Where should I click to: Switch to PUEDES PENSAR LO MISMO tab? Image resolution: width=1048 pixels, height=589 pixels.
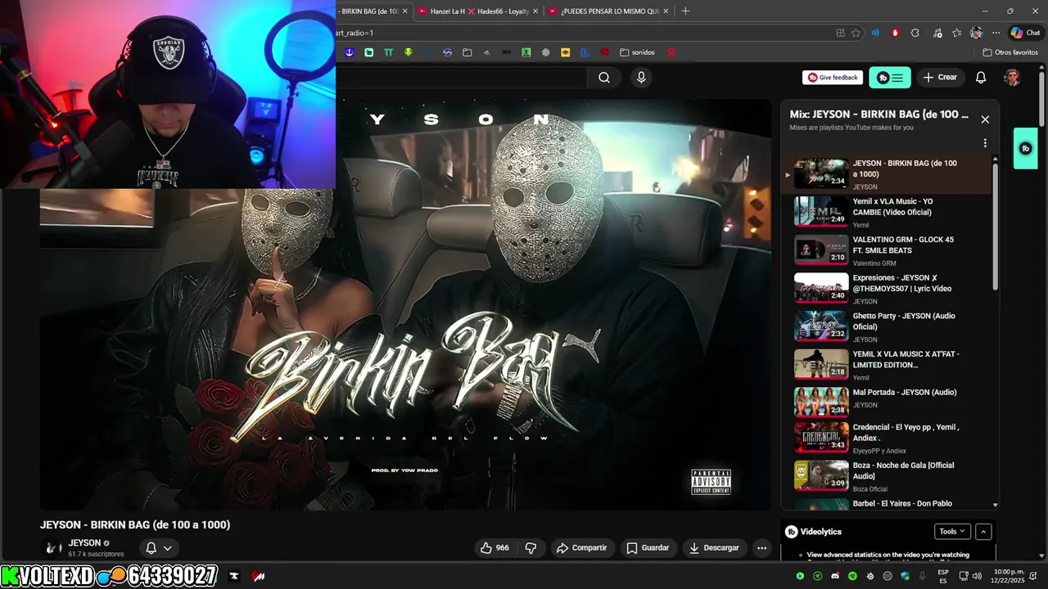(x=610, y=11)
